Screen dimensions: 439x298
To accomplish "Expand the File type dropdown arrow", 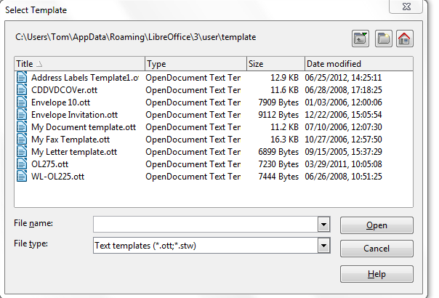I will [x=324, y=246].
